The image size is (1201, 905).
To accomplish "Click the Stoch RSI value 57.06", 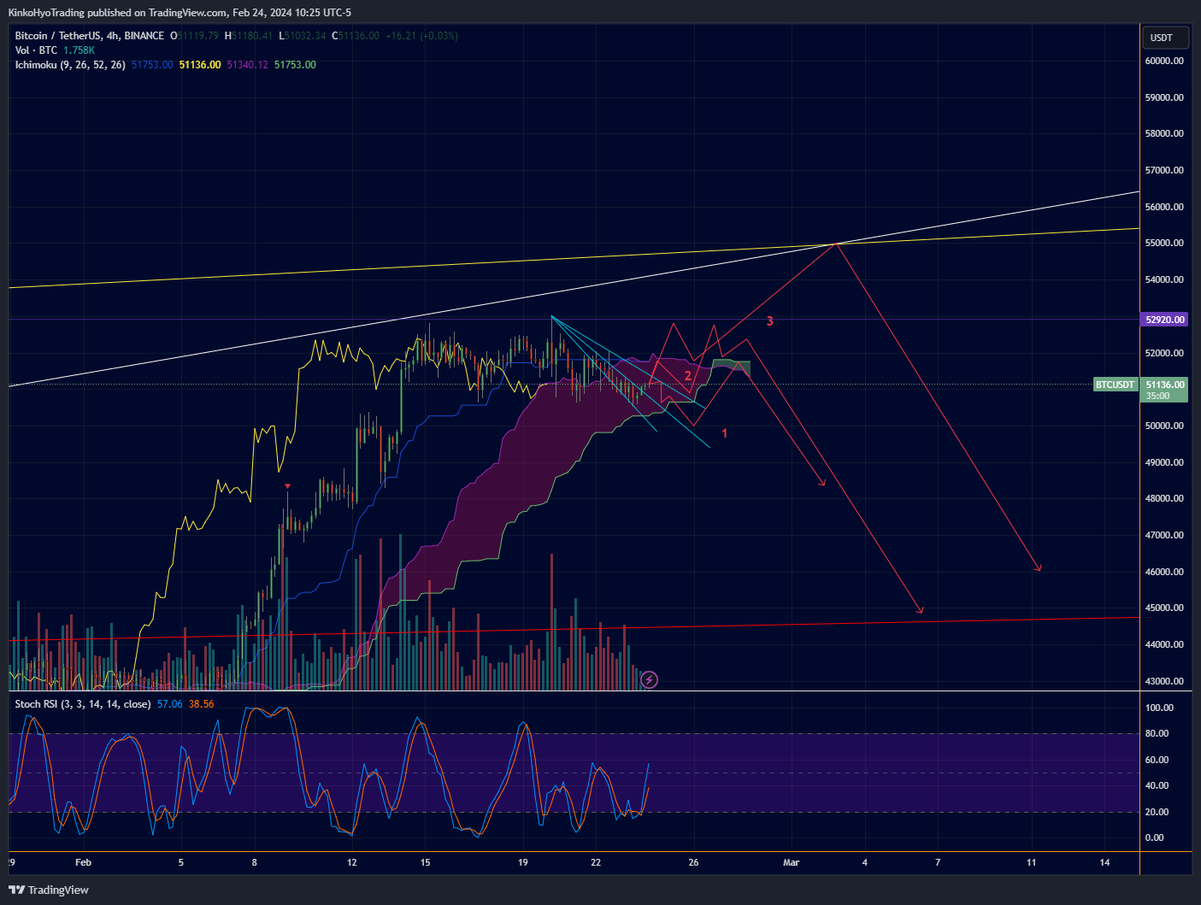I will (x=169, y=704).
